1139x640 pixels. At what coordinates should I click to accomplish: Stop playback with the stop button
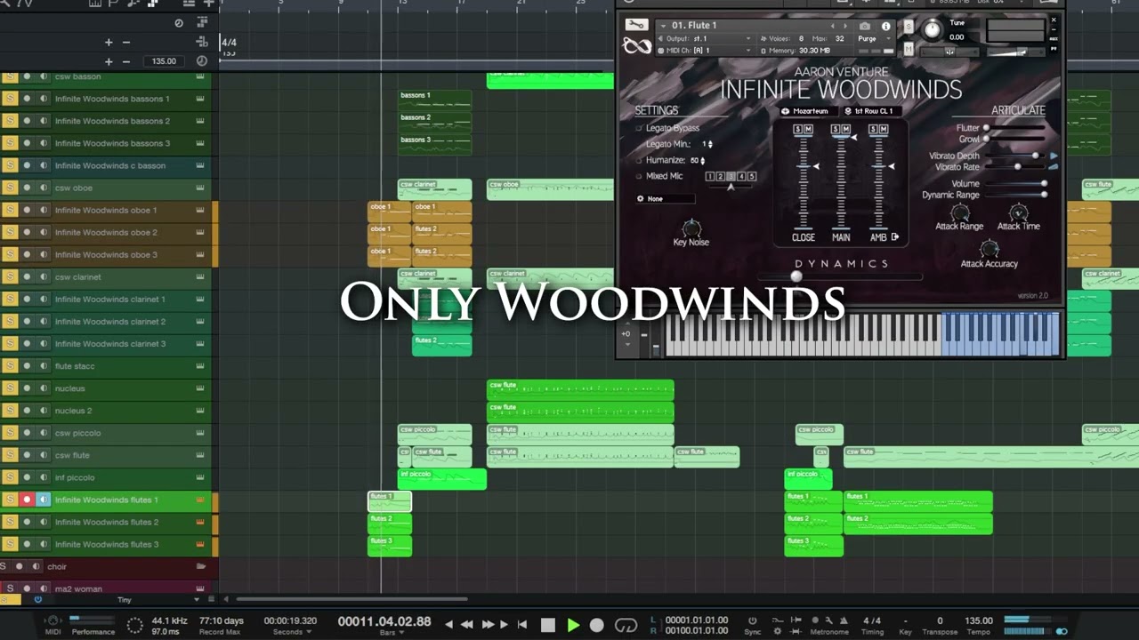pos(548,625)
